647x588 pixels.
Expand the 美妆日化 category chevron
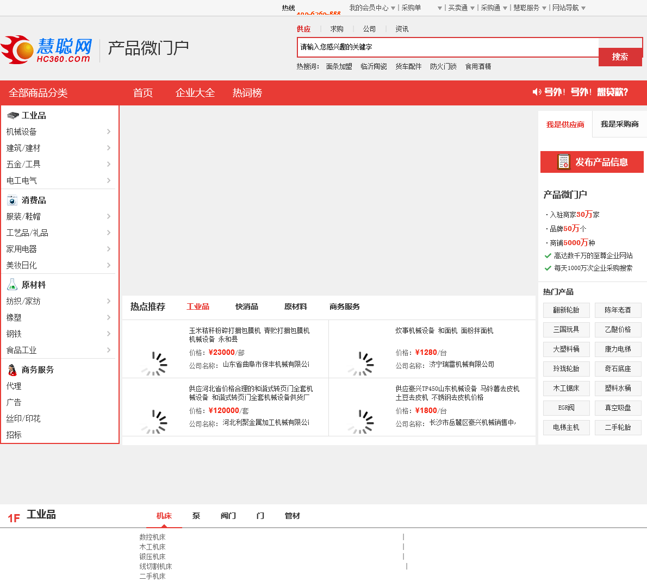coord(109,265)
